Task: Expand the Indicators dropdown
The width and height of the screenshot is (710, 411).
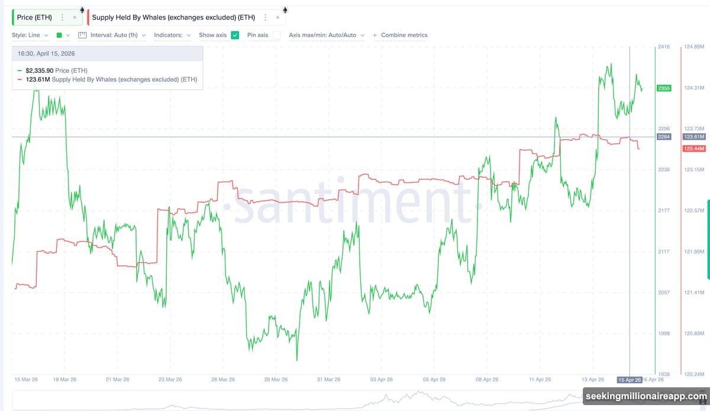Action: coord(172,35)
